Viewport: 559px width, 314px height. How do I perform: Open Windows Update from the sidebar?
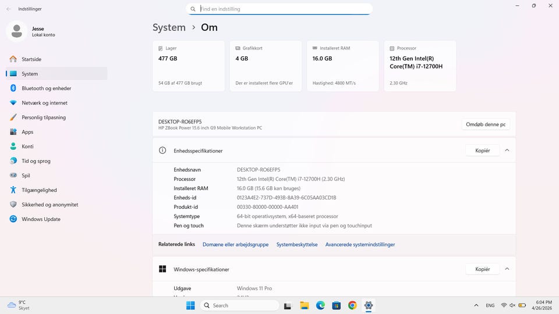41,219
